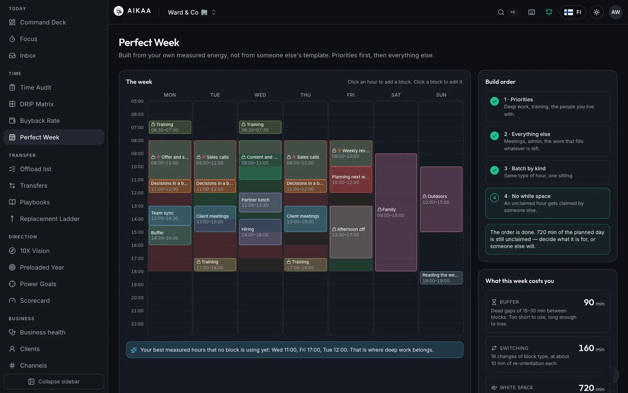Click the MON column header
628x393 pixels.
click(170, 95)
